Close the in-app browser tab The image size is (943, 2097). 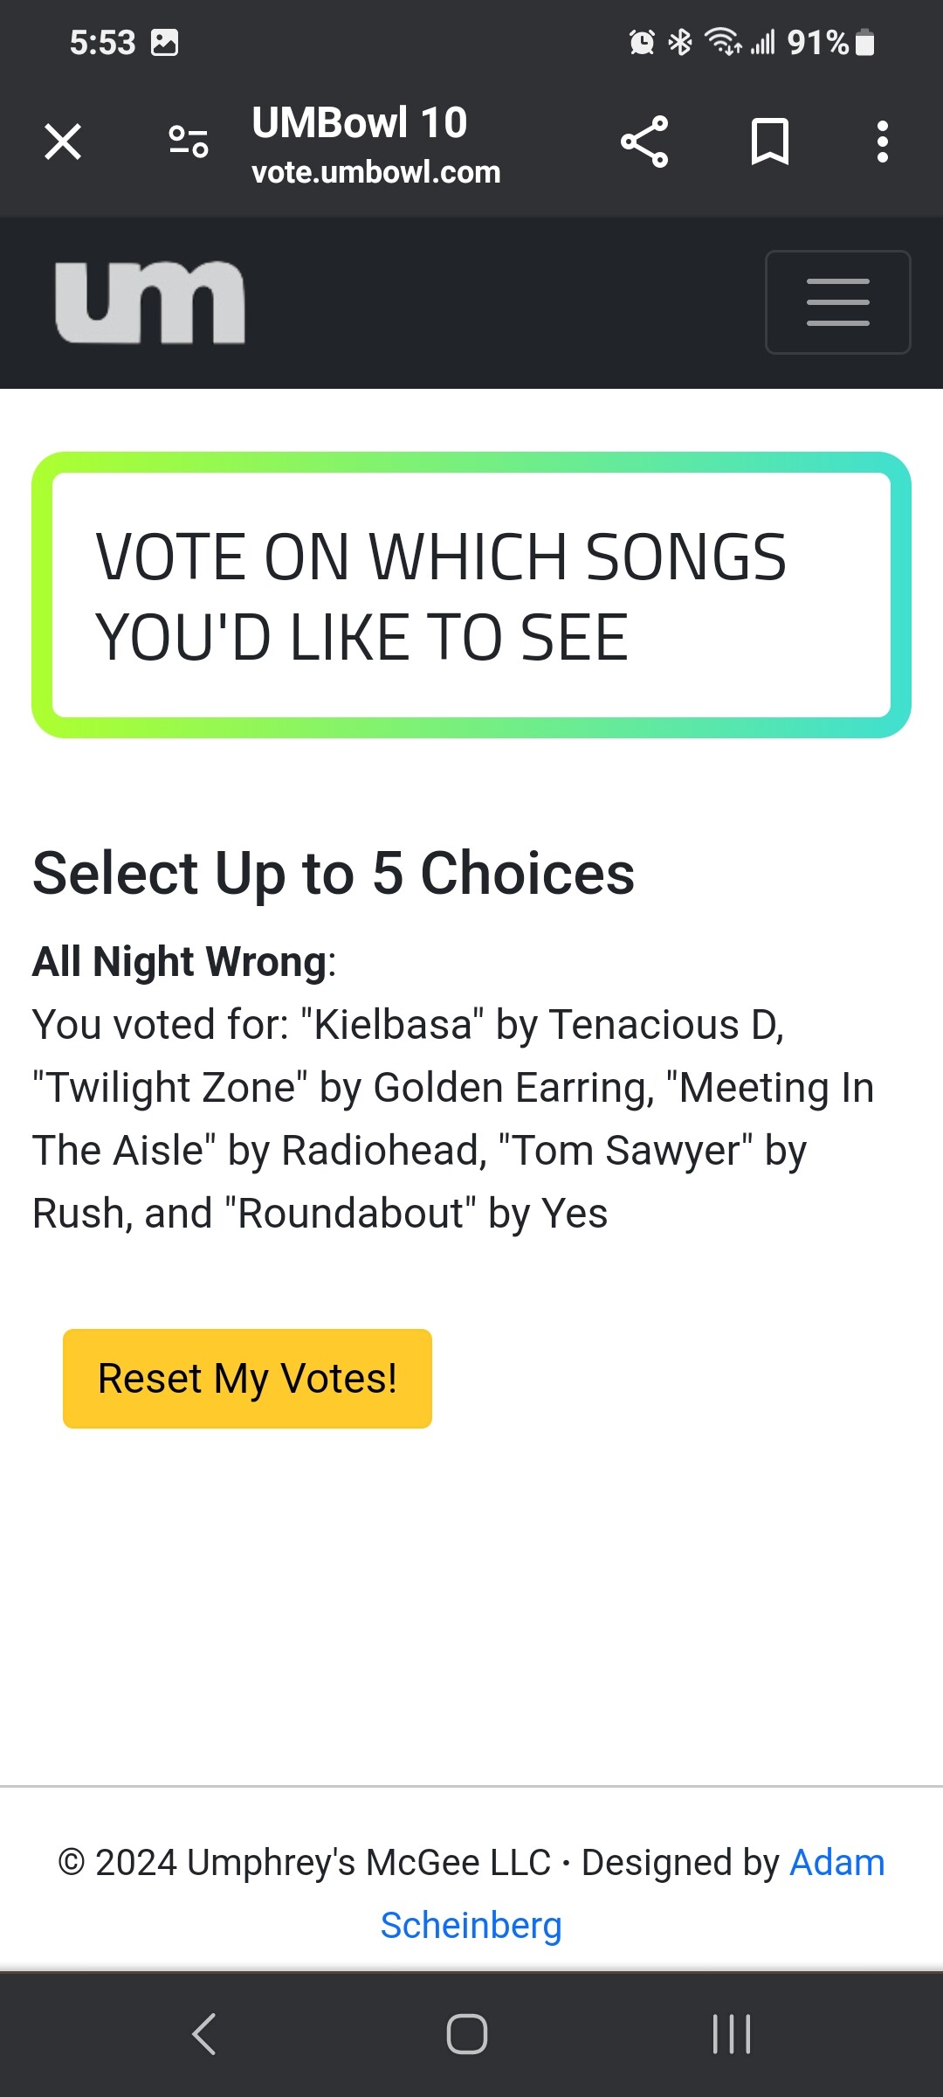pos(63,142)
